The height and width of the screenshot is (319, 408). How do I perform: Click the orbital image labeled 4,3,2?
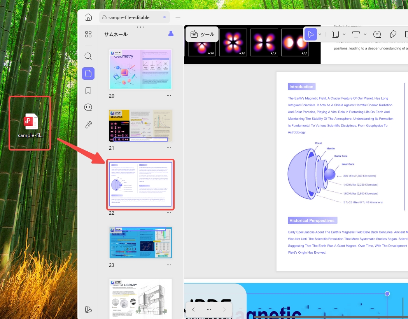click(x=264, y=42)
